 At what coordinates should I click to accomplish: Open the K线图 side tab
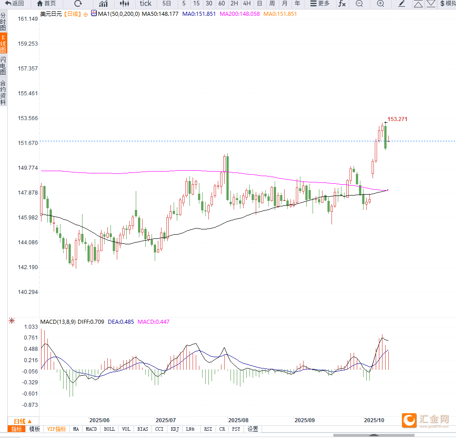point(3,44)
